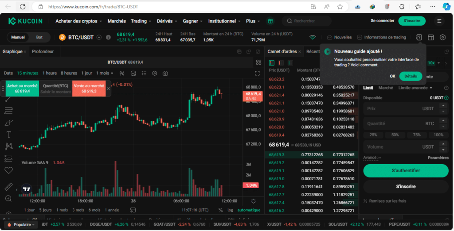Expand the Dérivés dropdown menu
The height and width of the screenshot is (231, 454).
click(x=167, y=21)
